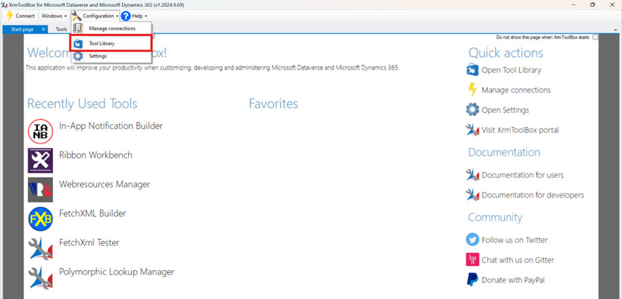Switch to the Tools tab
622x299 pixels.
pyautogui.click(x=61, y=30)
